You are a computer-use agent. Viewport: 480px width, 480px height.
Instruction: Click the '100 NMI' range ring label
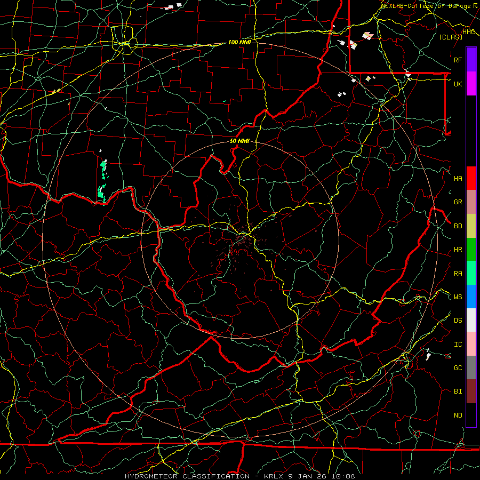click(x=239, y=42)
